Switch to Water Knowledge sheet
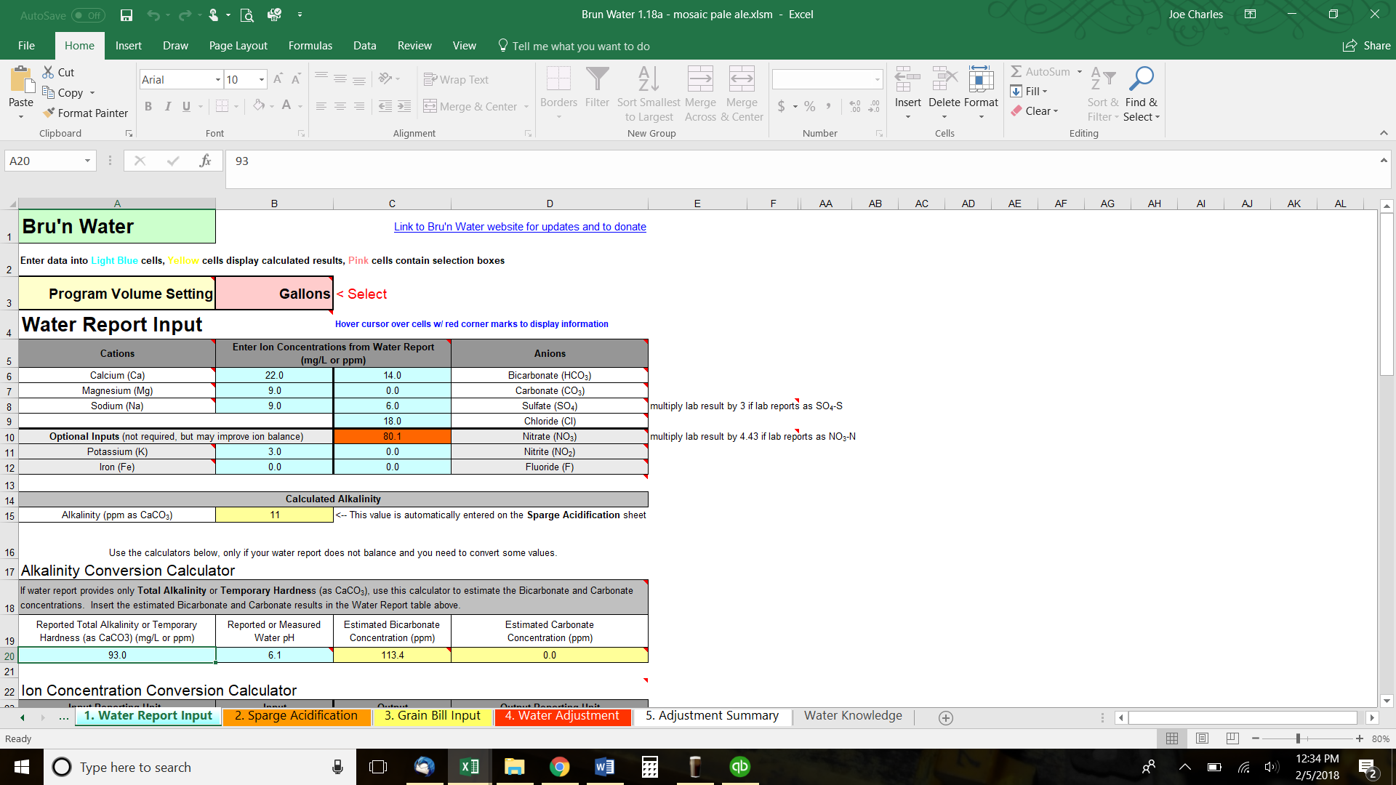Viewport: 1396px width, 785px height. pyautogui.click(x=853, y=716)
